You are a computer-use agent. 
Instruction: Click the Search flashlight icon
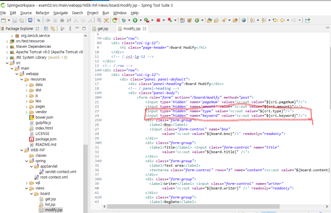tap(224, 20)
